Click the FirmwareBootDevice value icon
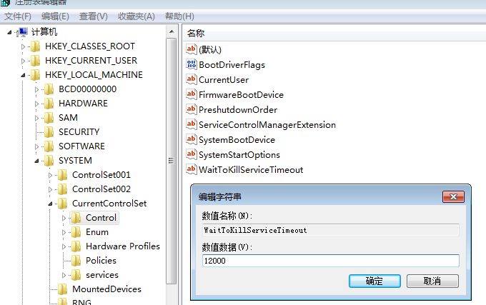This screenshot has height=305, width=486. tap(191, 94)
